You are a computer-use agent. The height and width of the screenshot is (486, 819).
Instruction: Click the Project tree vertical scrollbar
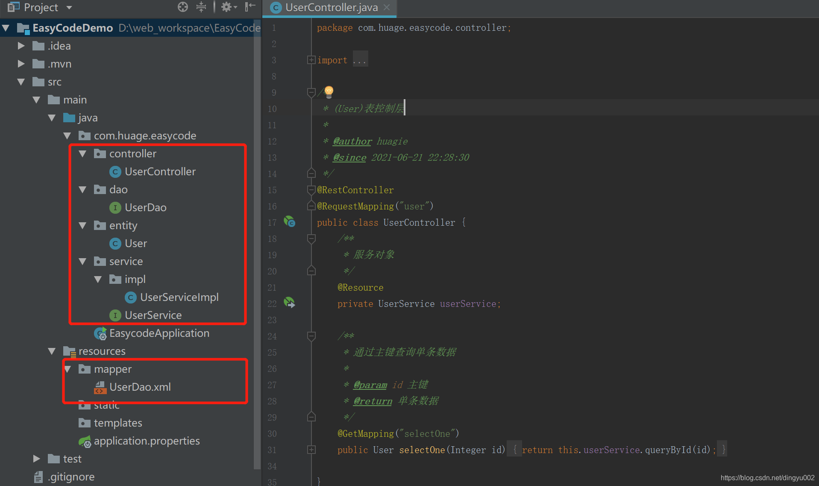257,244
